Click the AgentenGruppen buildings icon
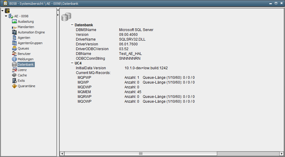 14,43
